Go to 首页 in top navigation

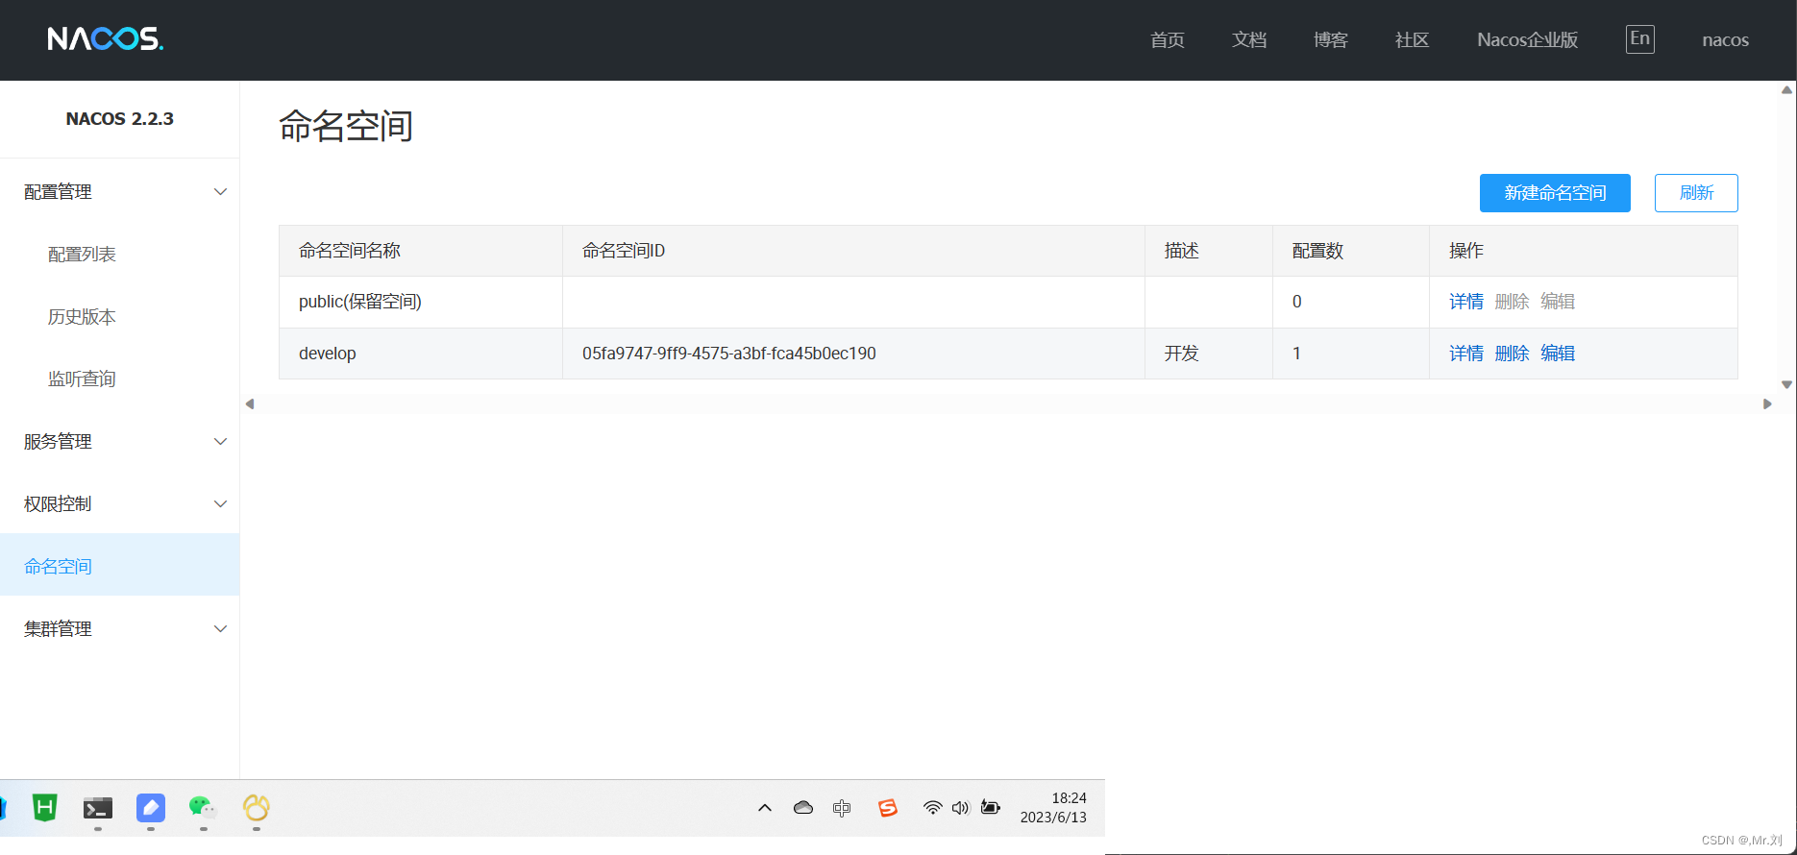(x=1168, y=40)
